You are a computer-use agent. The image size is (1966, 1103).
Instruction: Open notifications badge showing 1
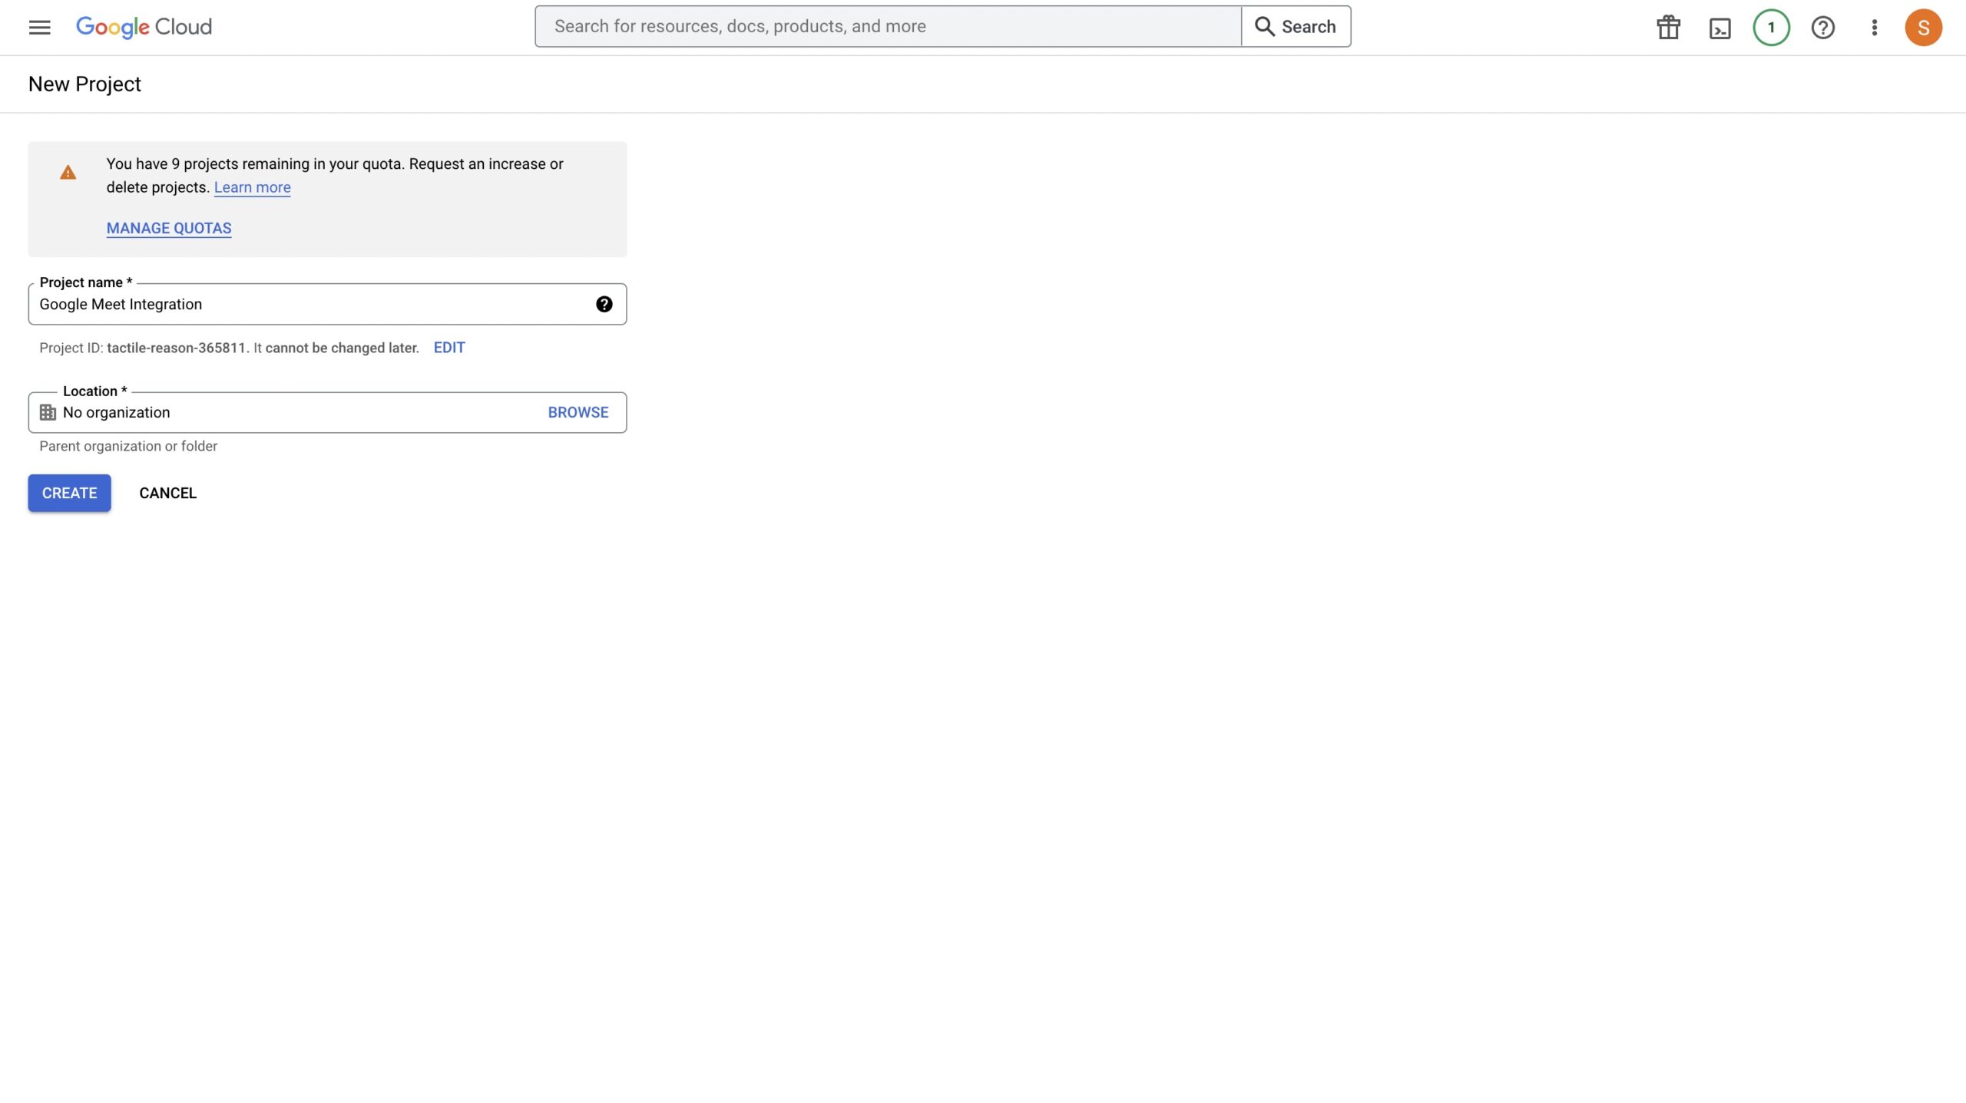(x=1771, y=28)
